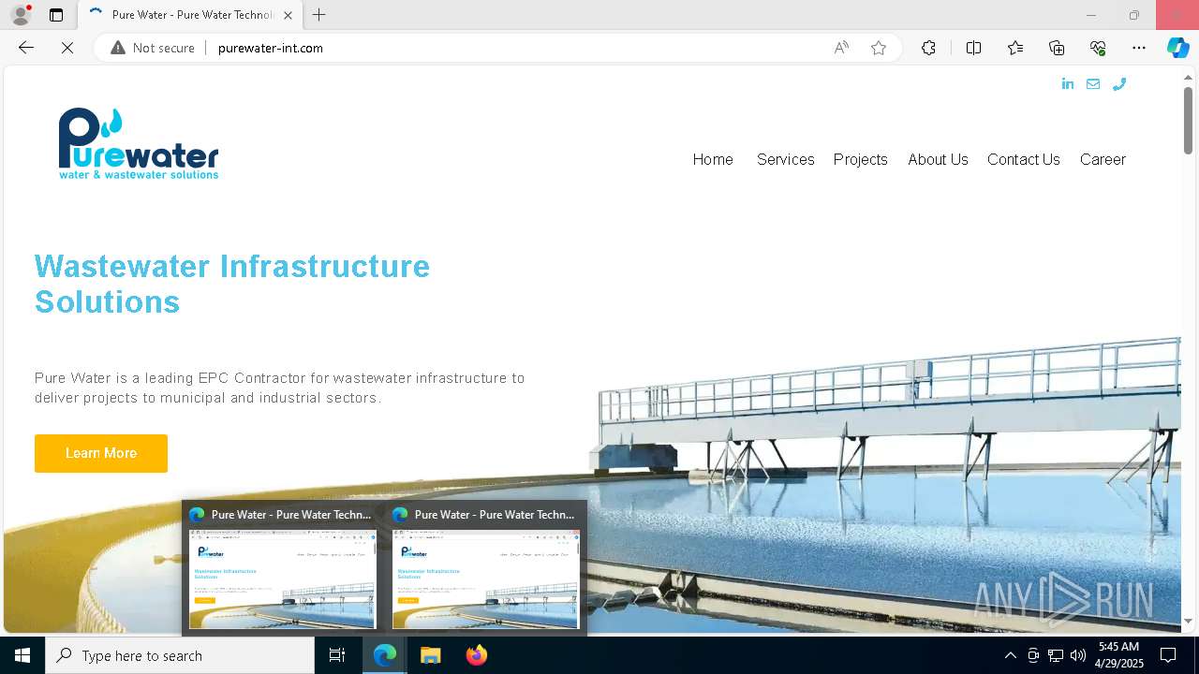Open the Favorites list icon
1199x674 pixels.
click(1015, 48)
